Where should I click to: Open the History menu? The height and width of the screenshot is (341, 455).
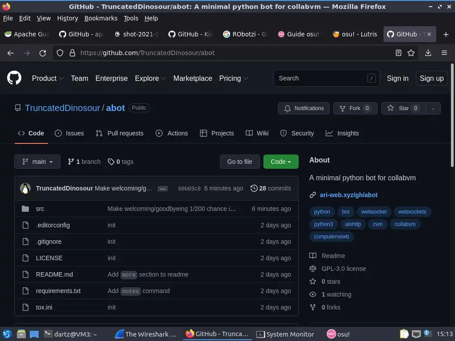[x=68, y=18]
